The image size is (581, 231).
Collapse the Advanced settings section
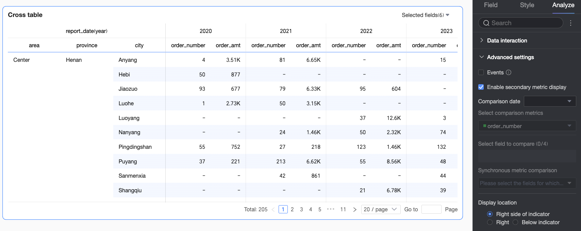(x=527, y=57)
